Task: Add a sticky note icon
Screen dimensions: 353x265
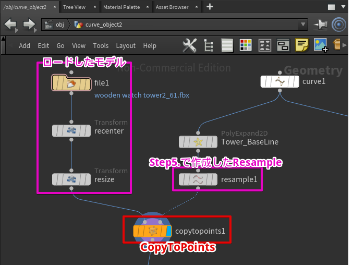Action: point(302,45)
